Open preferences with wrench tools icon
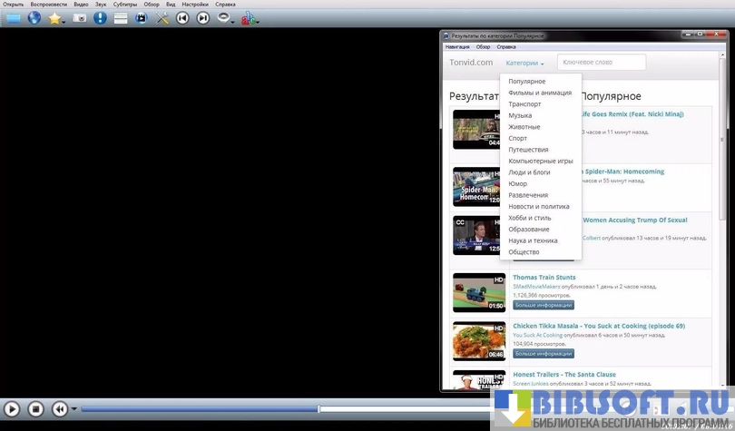Image resolution: width=735 pixels, height=431 pixels. [162, 18]
